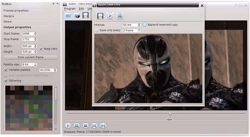Click the frame range marker handle
250x137 pixels.
pos(169,120)
